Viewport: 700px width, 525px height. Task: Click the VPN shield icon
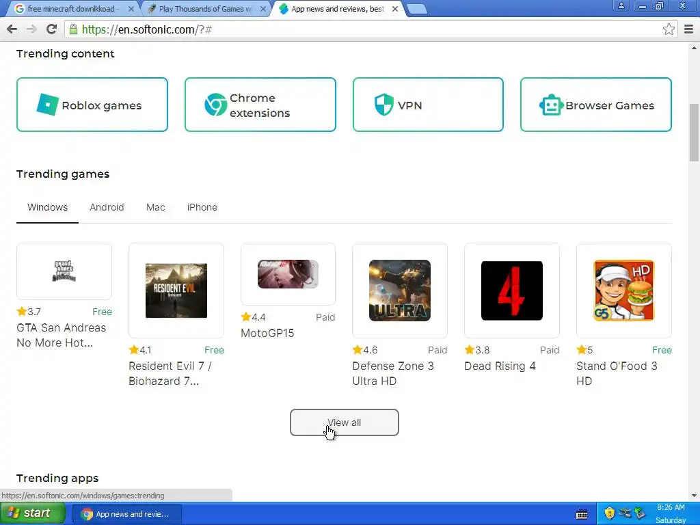(x=384, y=105)
